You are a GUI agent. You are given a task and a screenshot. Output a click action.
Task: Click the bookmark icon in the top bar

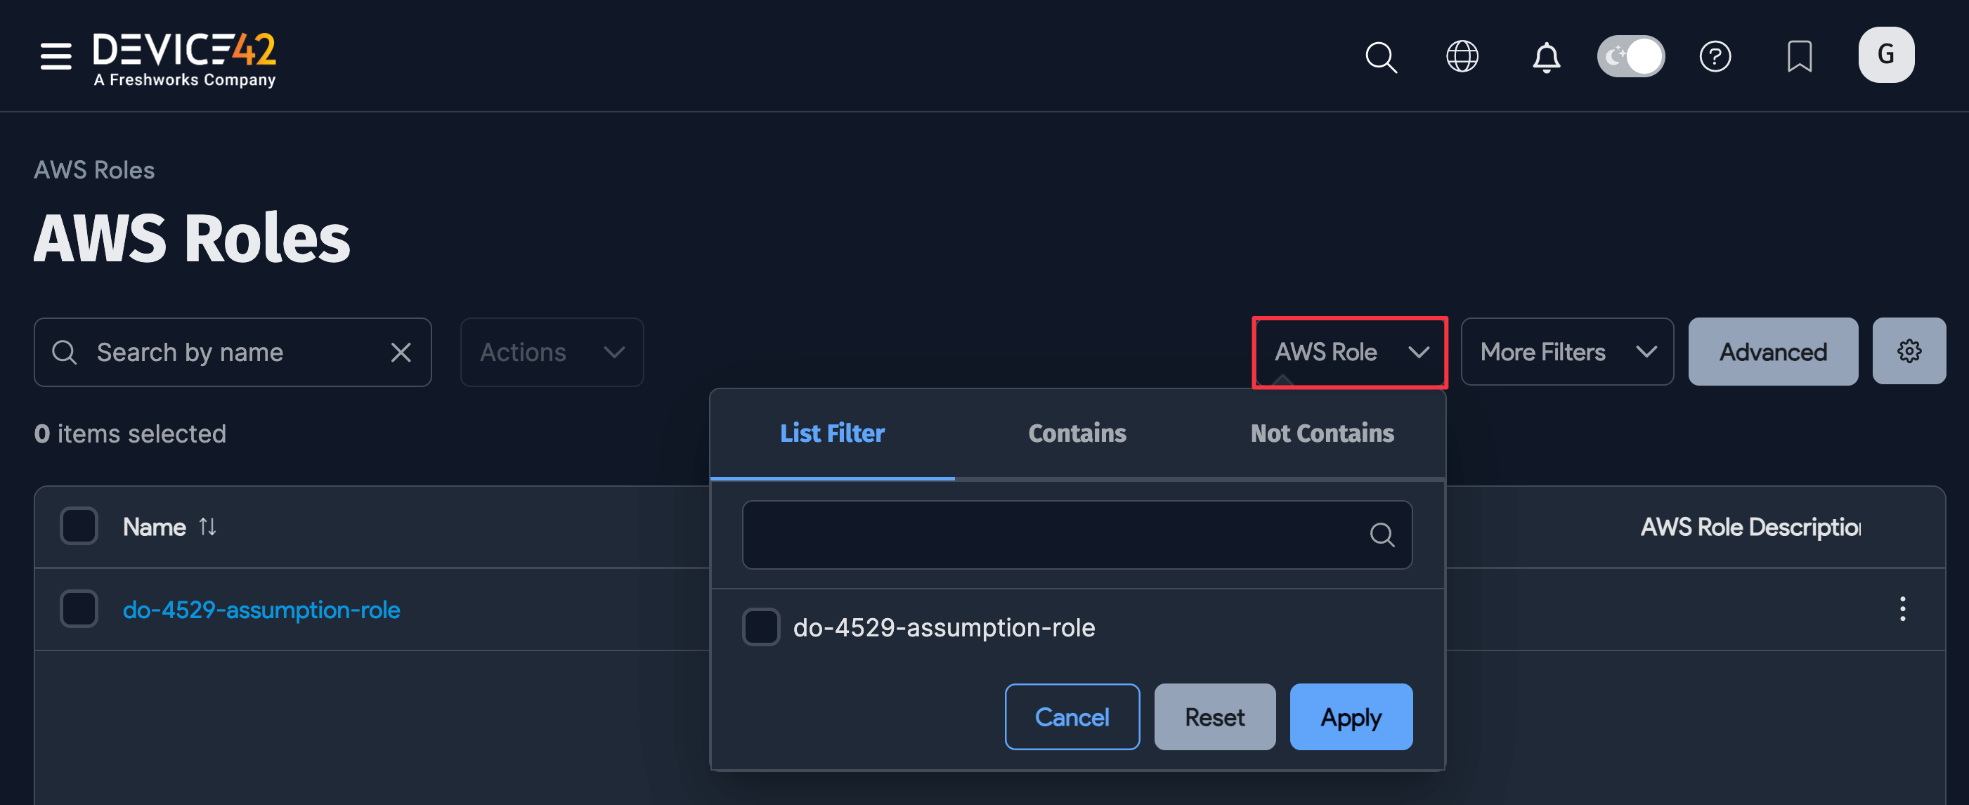click(x=1800, y=55)
